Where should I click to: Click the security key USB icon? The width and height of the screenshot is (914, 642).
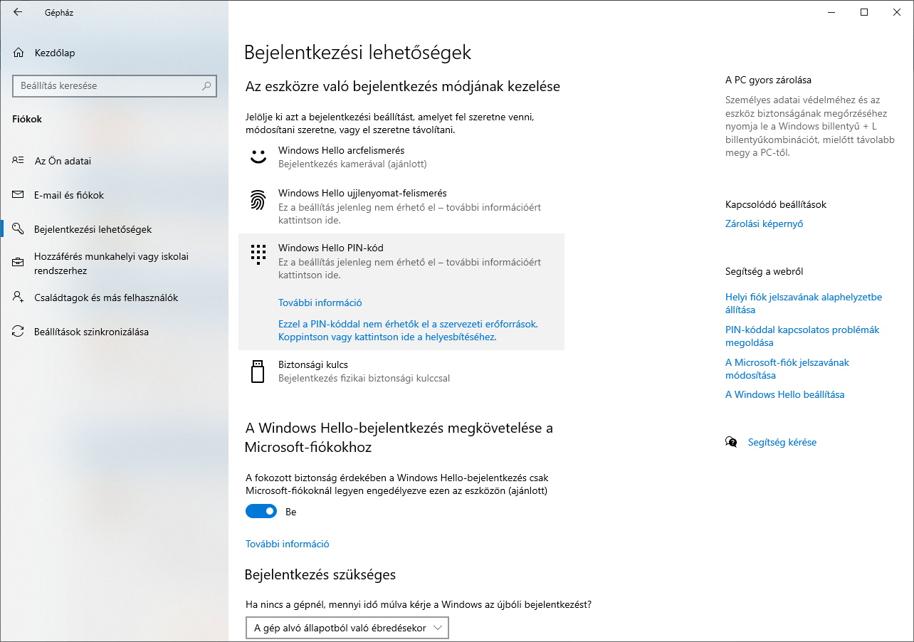[x=258, y=372]
